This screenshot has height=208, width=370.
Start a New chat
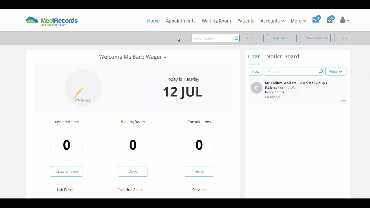(x=256, y=72)
